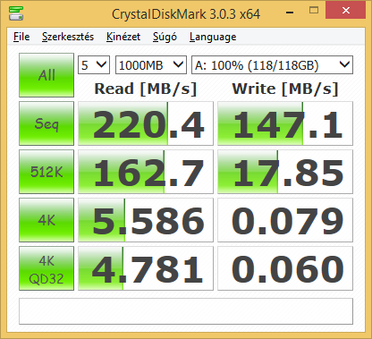
Task: Open the Kinézet menu
Action: (x=123, y=37)
